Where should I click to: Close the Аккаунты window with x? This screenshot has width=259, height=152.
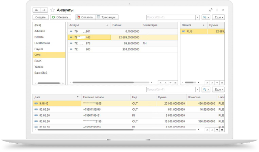point(223,10)
